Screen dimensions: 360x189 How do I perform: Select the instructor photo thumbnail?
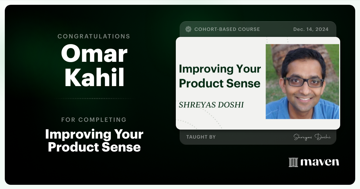click(x=302, y=82)
